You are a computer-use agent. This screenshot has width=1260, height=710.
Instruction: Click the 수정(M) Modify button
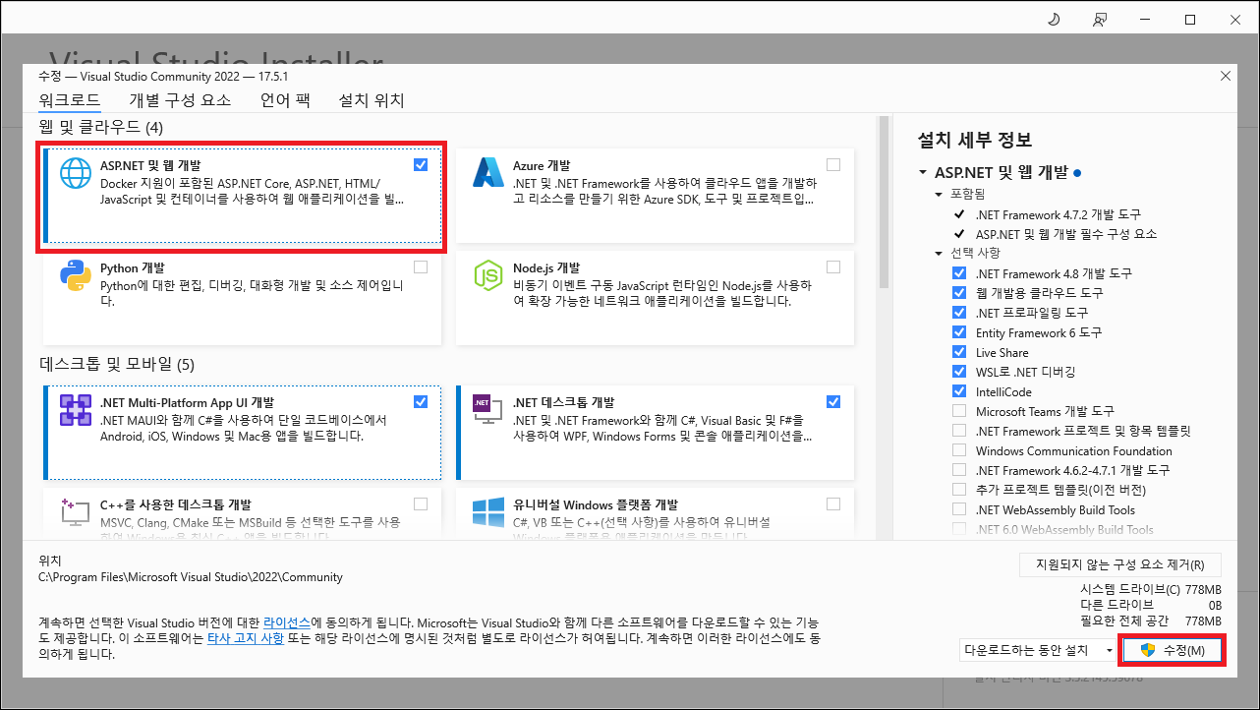tap(1174, 651)
